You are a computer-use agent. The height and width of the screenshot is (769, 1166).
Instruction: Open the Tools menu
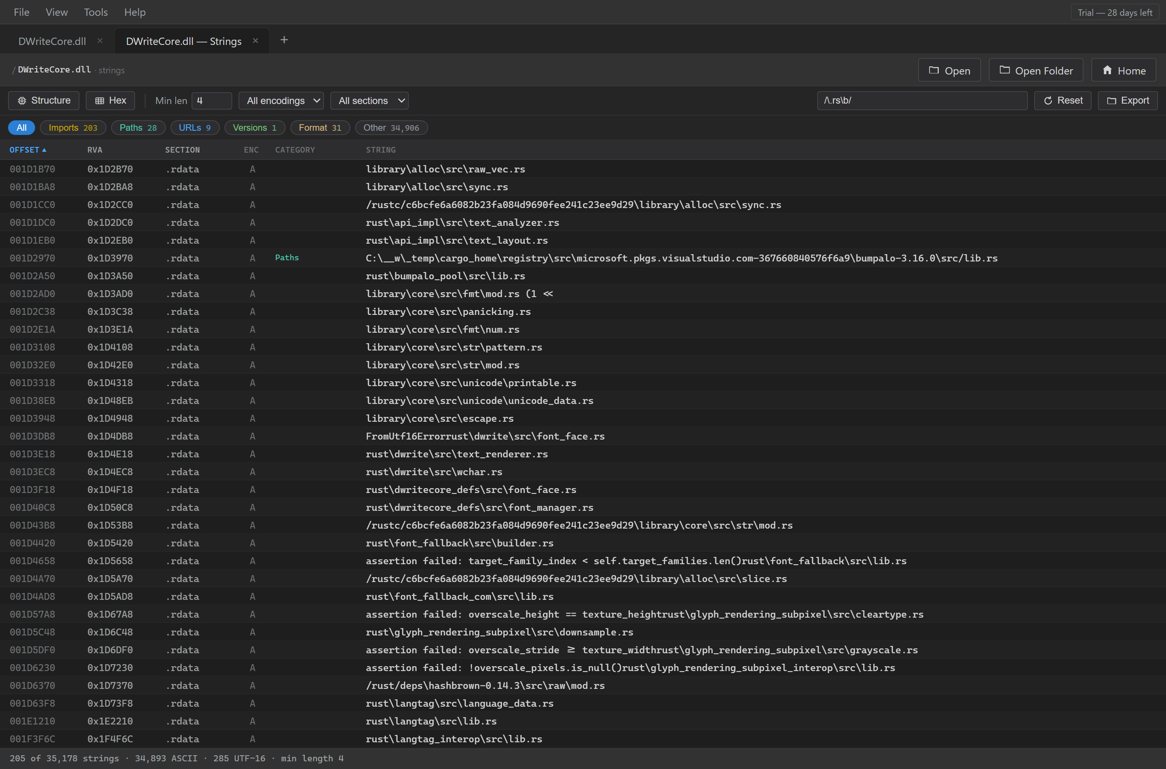click(x=96, y=12)
